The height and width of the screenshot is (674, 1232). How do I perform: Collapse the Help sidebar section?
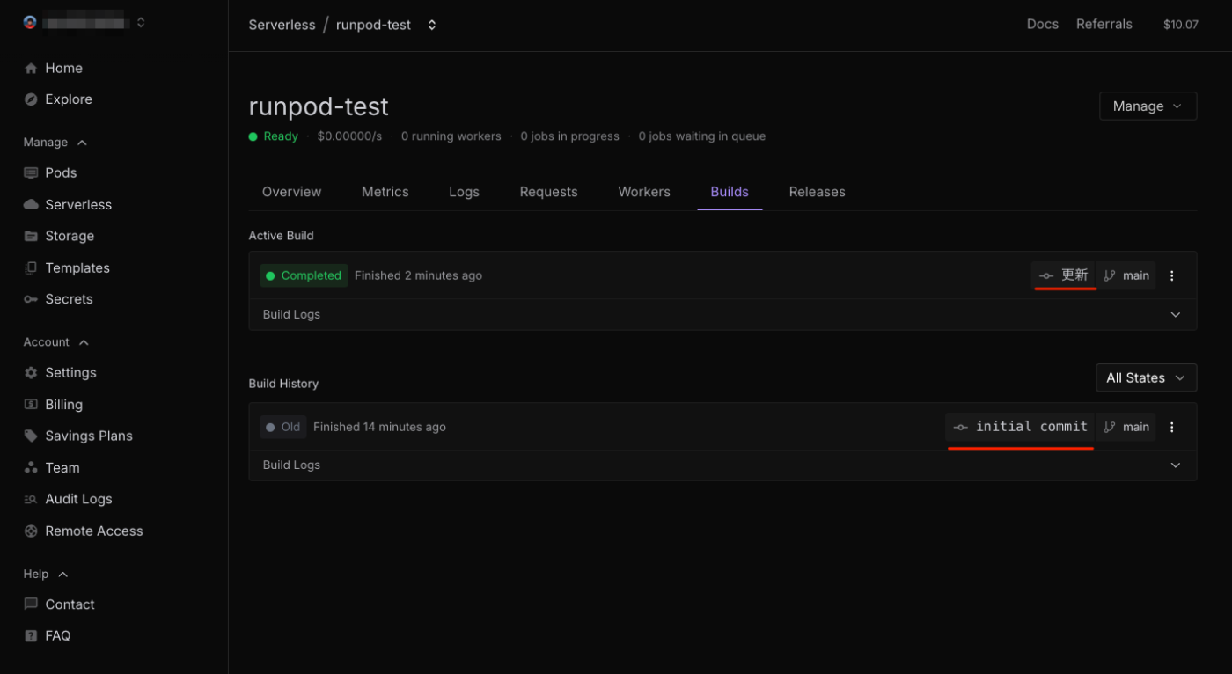[x=63, y=575]
